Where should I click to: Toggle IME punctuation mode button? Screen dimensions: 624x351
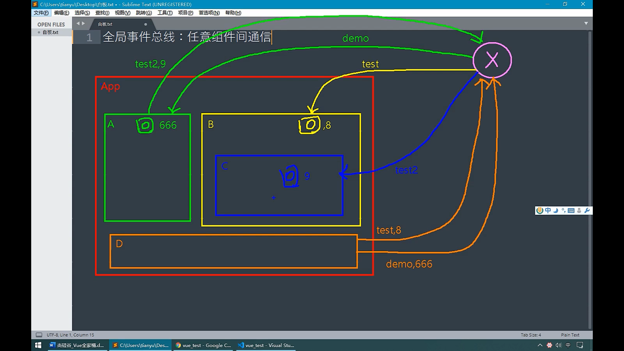click(563, 211)
